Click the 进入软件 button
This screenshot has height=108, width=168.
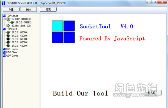[x=153, y=93]
